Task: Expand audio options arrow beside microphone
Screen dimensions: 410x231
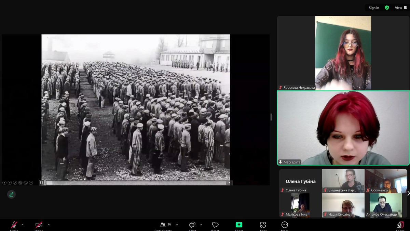Action: (x=23, y=225)
